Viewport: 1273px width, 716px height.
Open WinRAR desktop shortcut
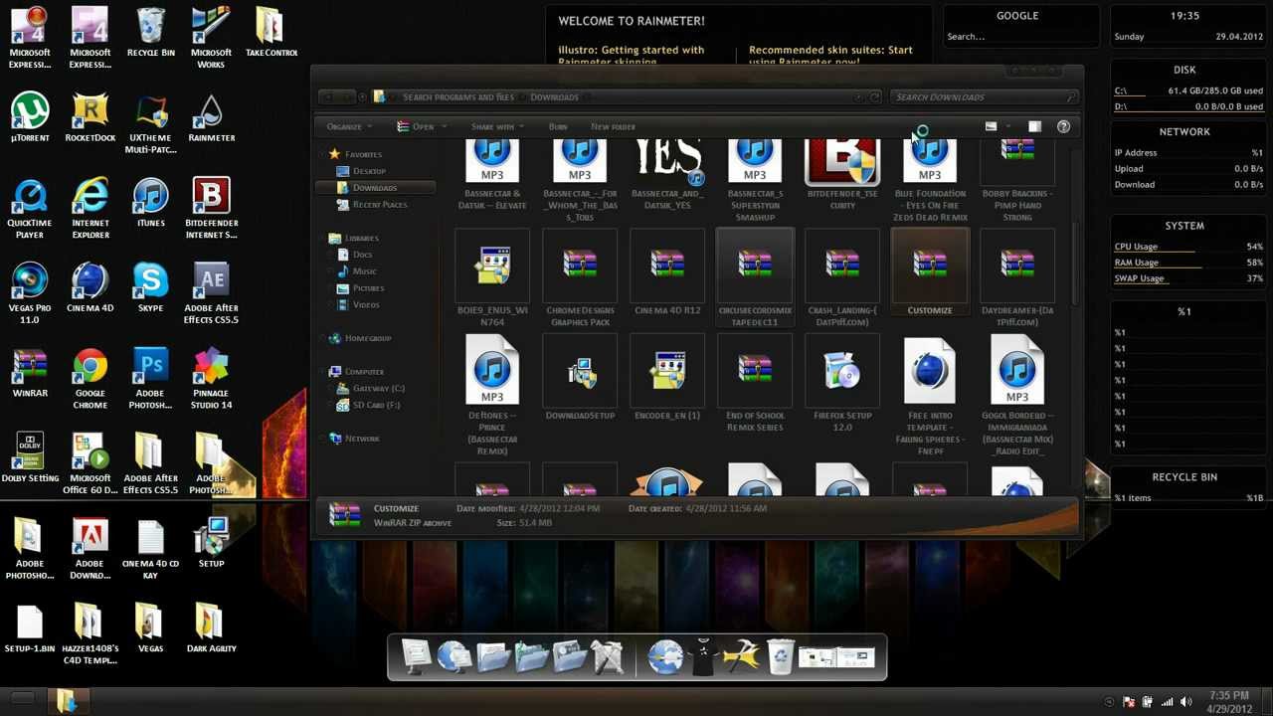pos(30,373)
